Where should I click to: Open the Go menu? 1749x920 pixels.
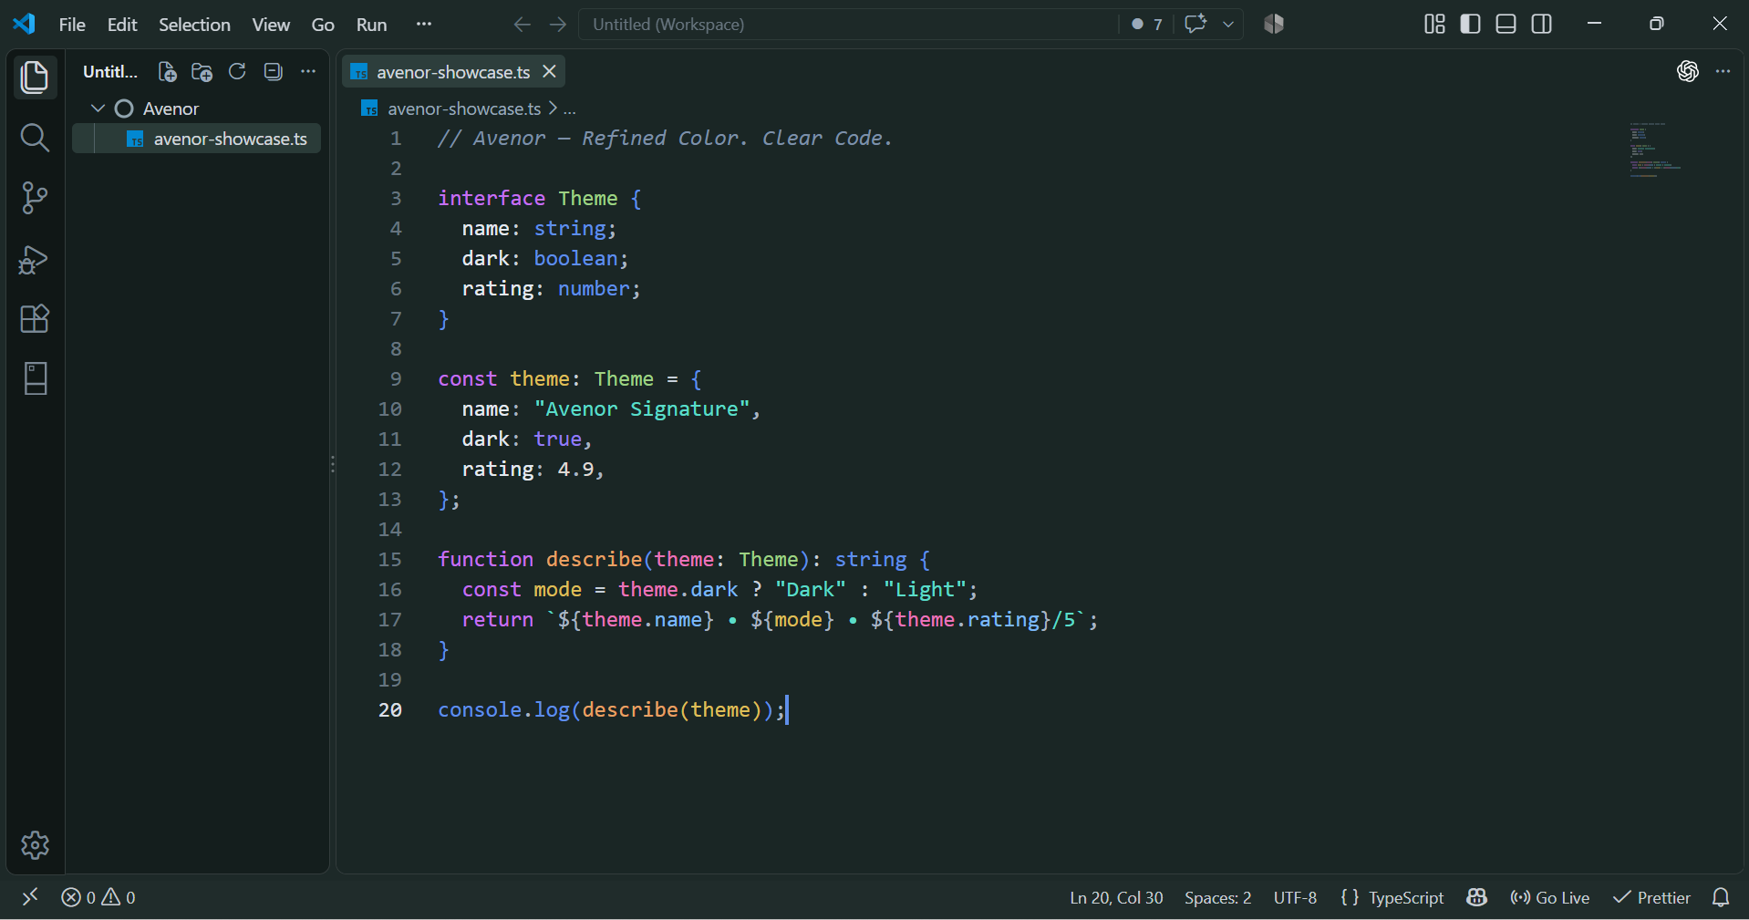[323, 25]
